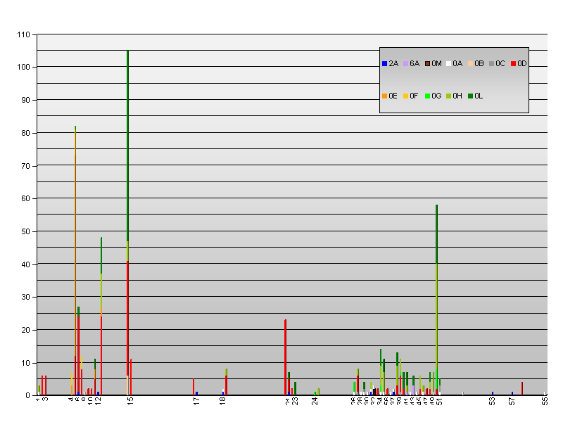The image size is (563, 422).
Task: Select the purple 6A legend swatch
Action: (x=406, y=64)
